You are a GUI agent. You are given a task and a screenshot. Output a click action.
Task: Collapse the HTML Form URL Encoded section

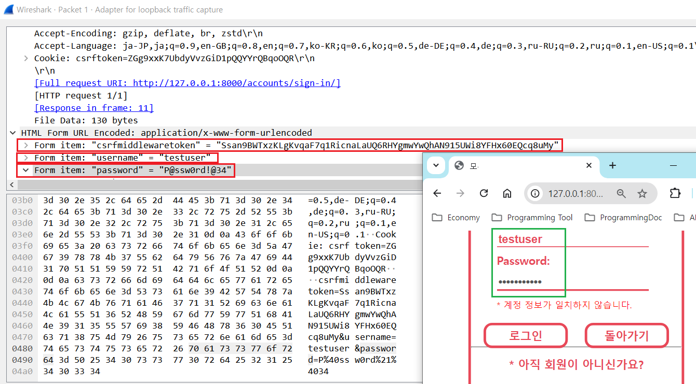point(13,133)
